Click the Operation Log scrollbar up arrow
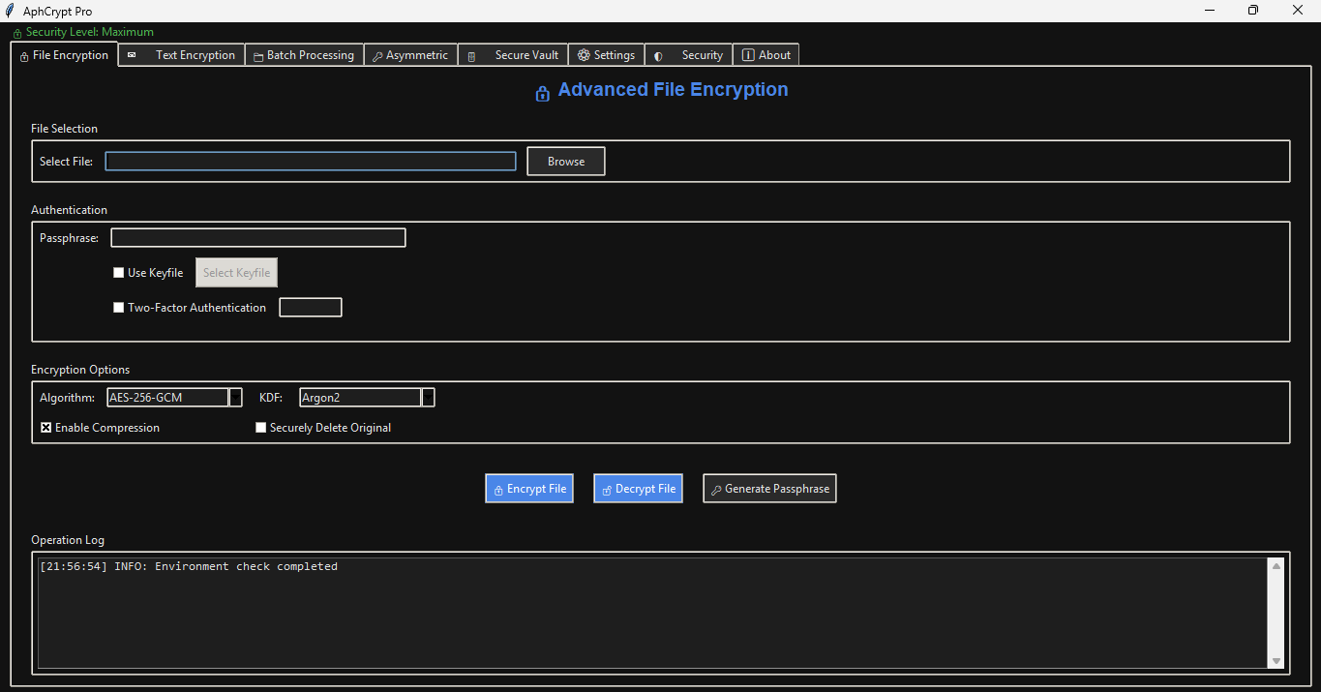Image resolution: width=1321 pixels, height=692 pixels. coord(1276,566)
